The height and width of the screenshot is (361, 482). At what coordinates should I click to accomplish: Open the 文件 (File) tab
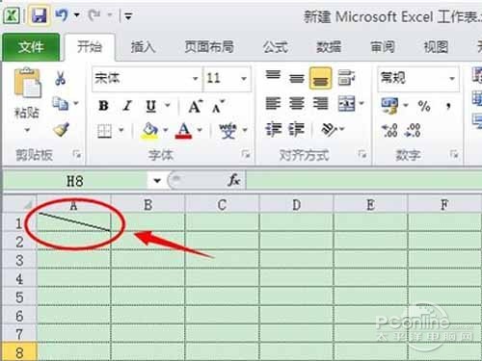point(31,47)
